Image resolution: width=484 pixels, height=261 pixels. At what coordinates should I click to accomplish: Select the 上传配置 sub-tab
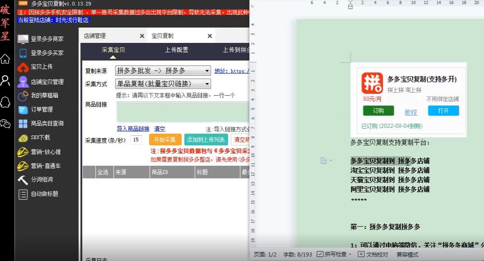click(177, 50)
